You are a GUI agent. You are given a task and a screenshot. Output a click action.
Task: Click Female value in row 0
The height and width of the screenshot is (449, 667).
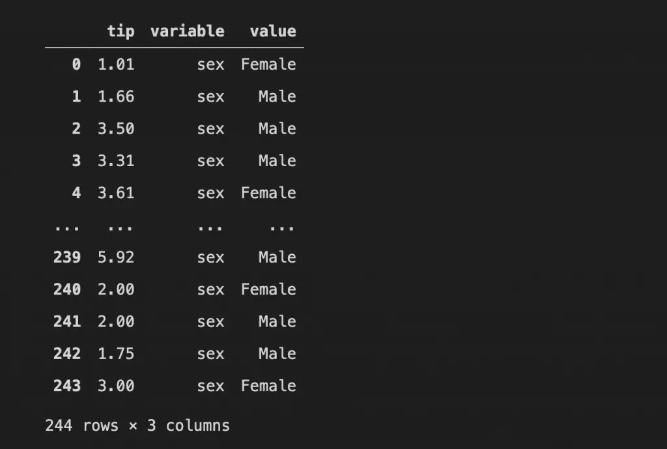tap(268, 65)
